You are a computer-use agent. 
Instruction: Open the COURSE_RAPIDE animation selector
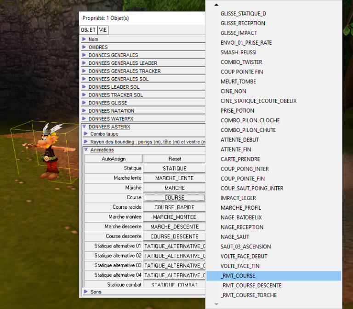[x=174, y=207]
